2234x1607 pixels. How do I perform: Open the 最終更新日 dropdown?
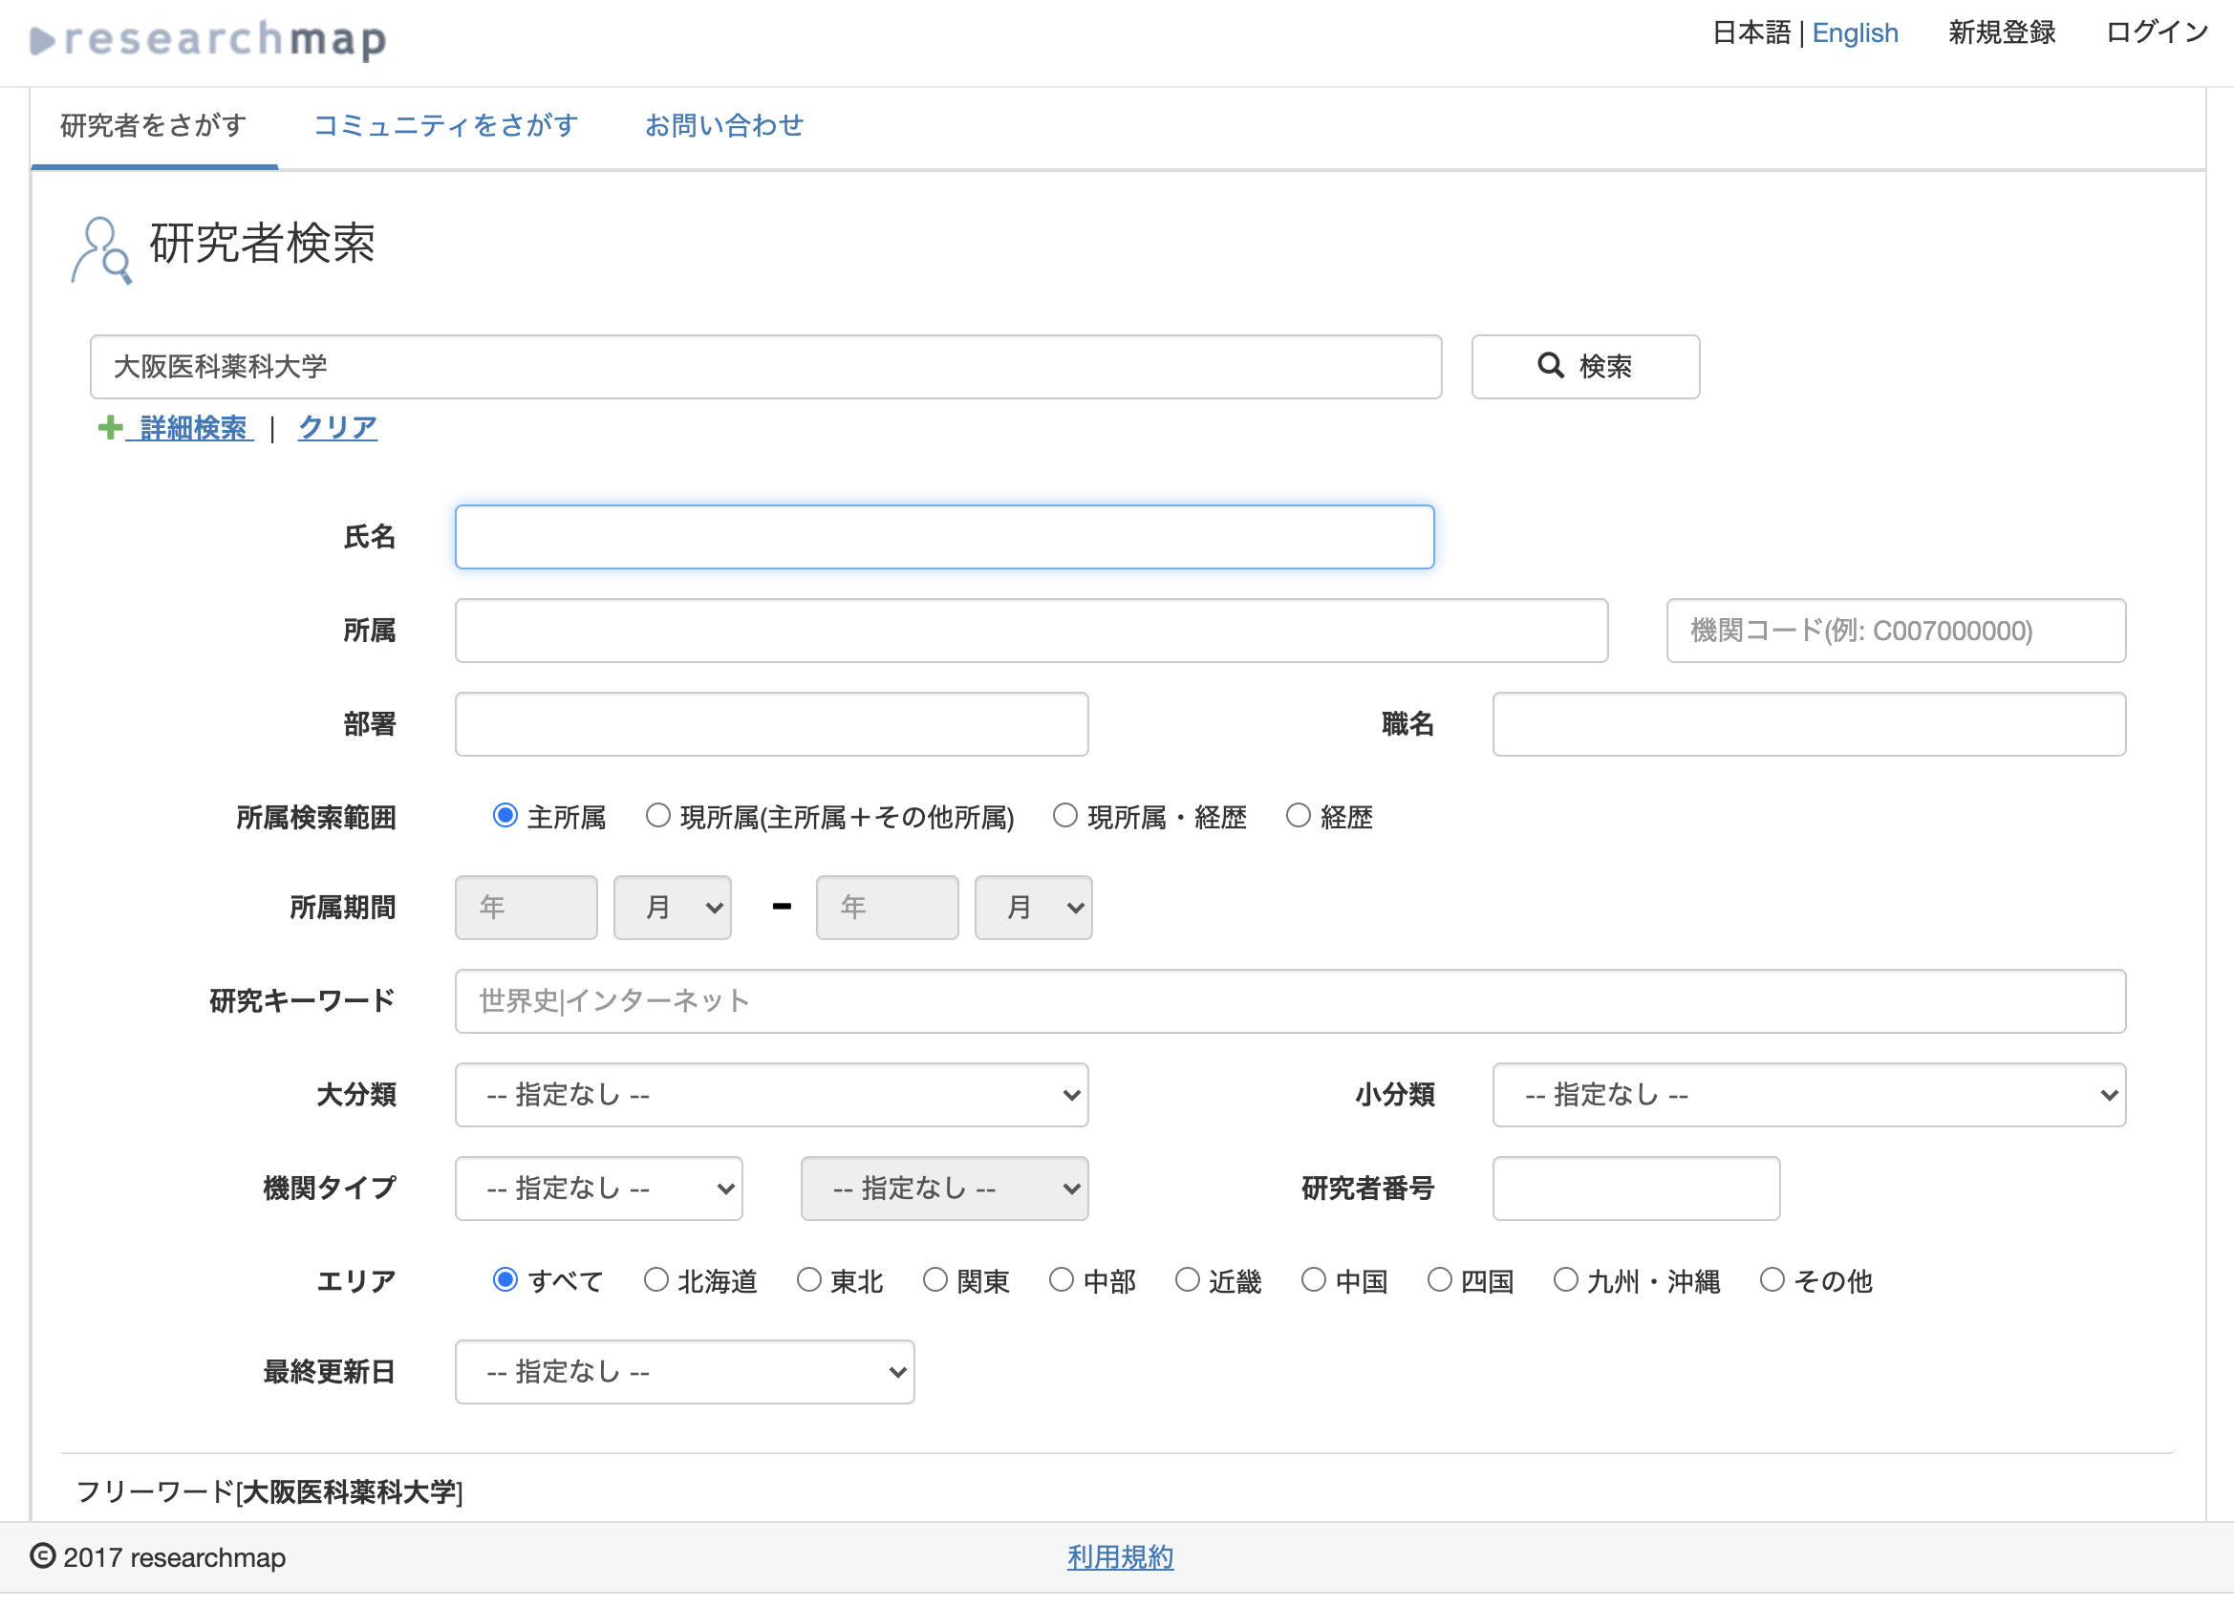684,1371
